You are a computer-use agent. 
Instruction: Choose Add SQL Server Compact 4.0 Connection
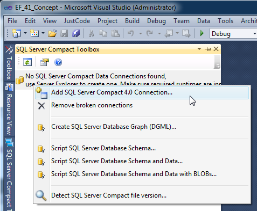(x=142, y=92)
